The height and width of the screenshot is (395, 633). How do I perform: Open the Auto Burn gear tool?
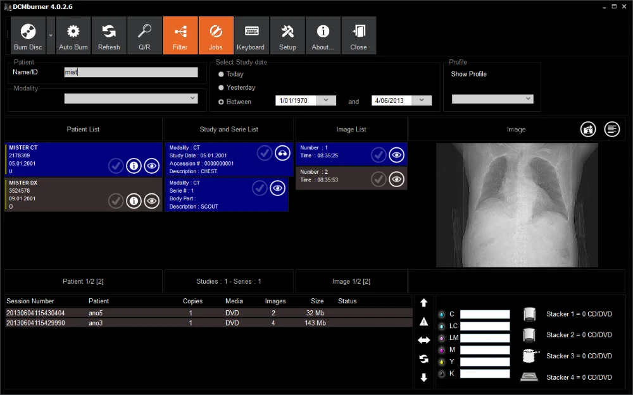73,35
